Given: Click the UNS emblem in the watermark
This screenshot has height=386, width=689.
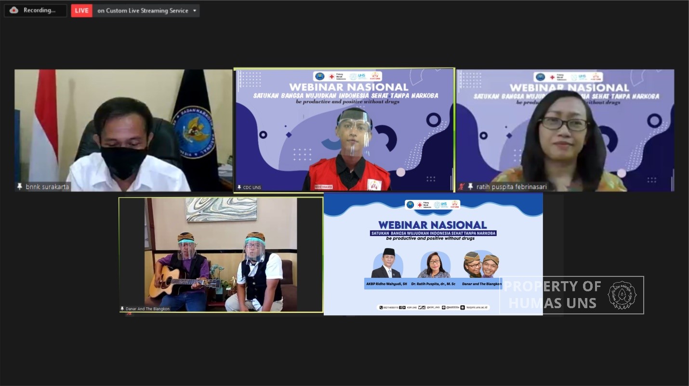Looking at the screenshot, I should 622,295.
